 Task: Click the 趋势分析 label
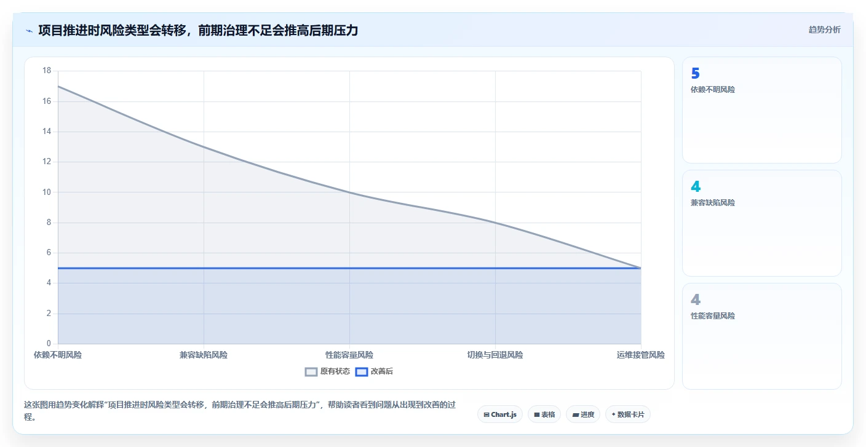[824, 30]
